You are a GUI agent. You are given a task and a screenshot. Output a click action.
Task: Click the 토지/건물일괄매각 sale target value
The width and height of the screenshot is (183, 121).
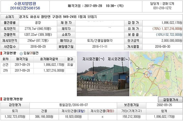pyautogui.click(x=100, y=41)
